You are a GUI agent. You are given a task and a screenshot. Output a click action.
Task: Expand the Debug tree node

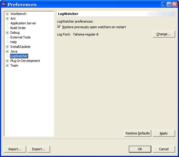[7, 33]
